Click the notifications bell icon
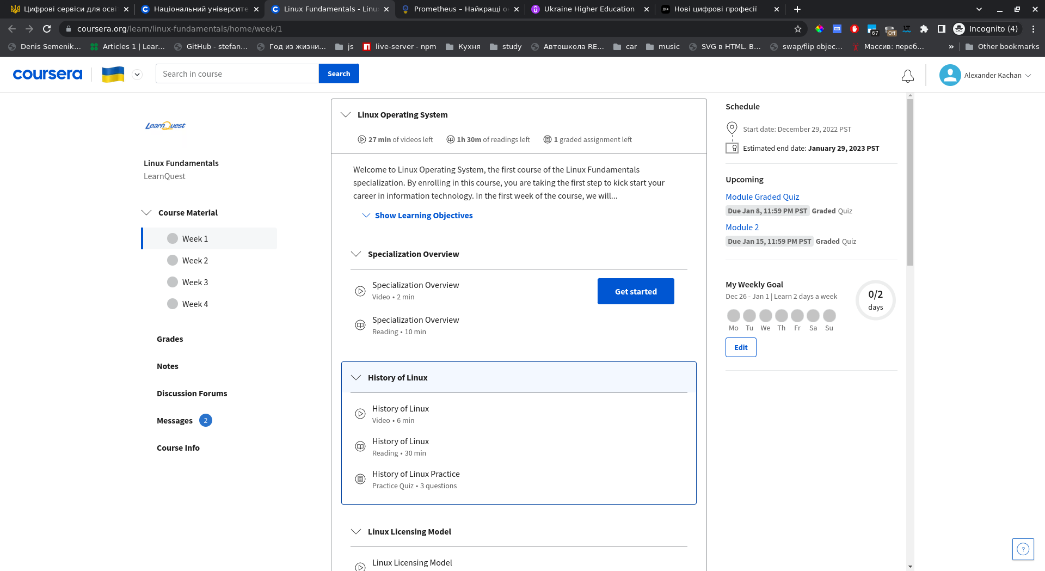 point(907,76)
